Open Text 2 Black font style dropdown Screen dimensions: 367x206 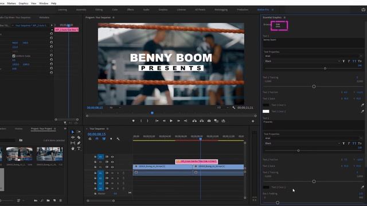pyautogui.click(x=302, y=144)
